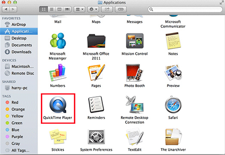Screen dimensions: 225x155
Task: Select the Orange tag
Action: point(19,109)
